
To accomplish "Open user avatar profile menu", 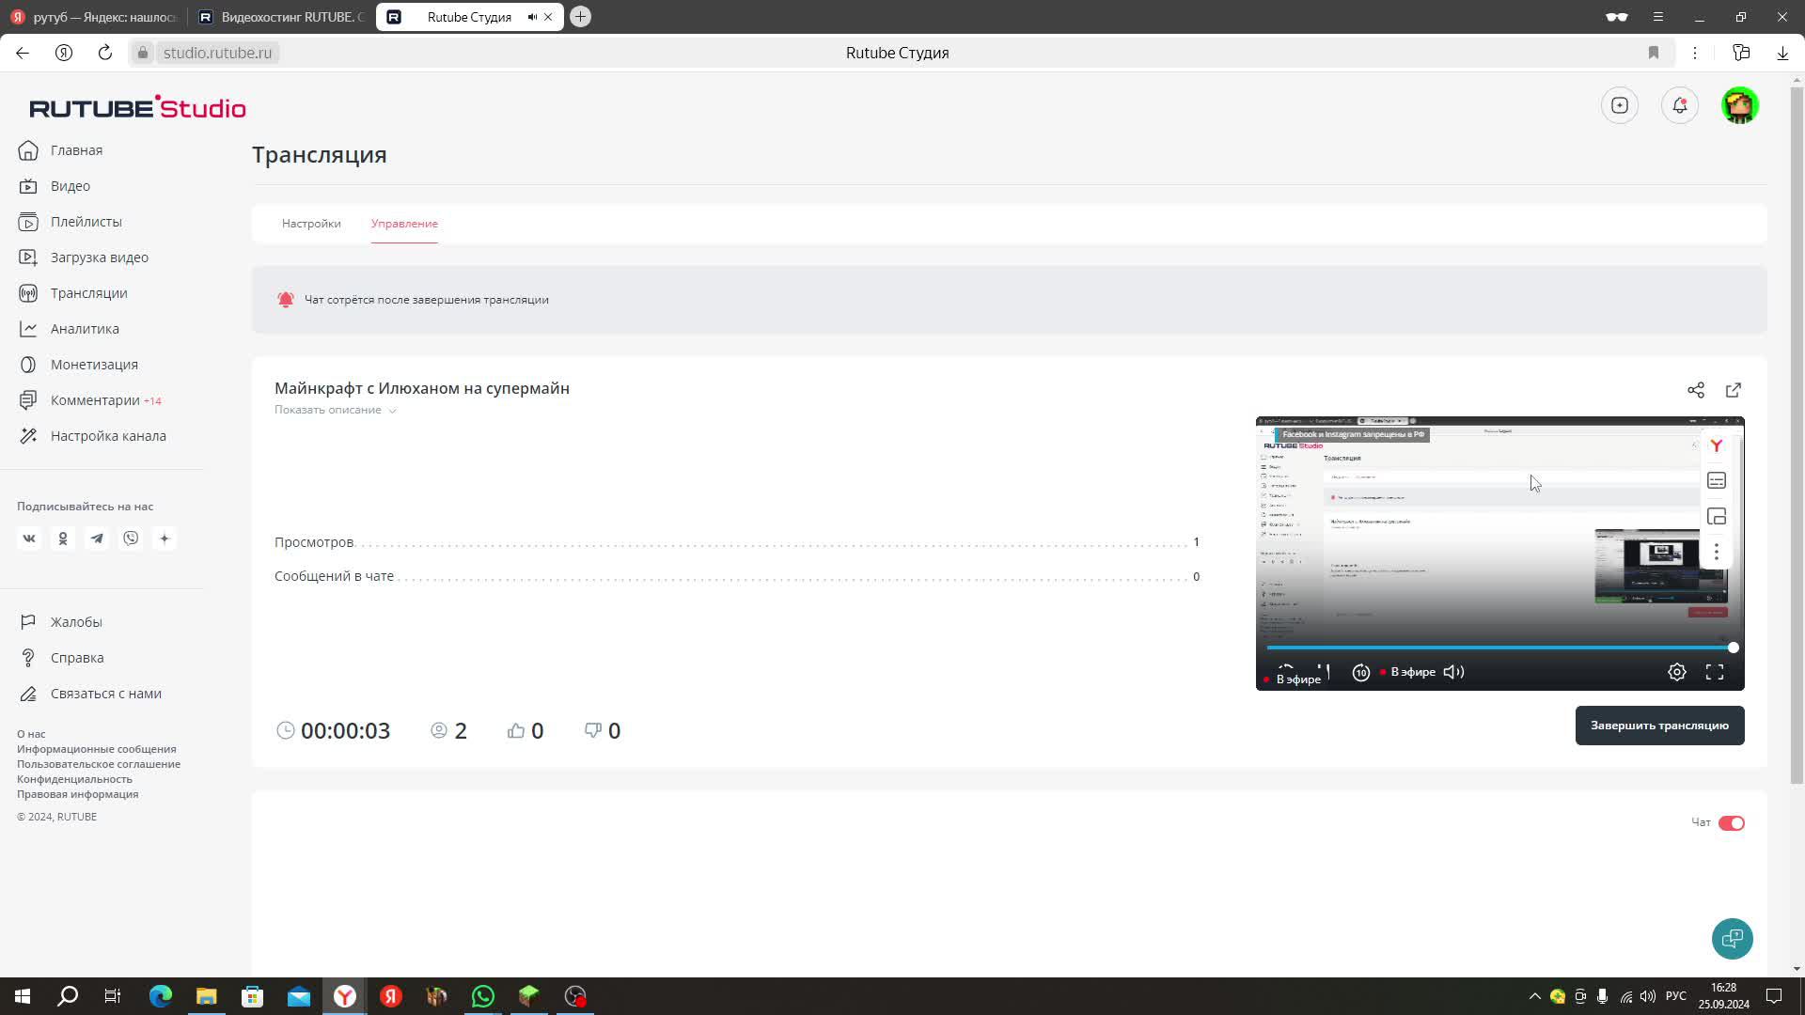I will [1740, 105].
